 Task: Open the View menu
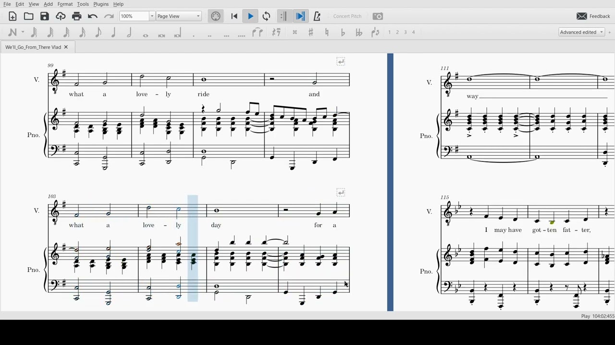34,4
